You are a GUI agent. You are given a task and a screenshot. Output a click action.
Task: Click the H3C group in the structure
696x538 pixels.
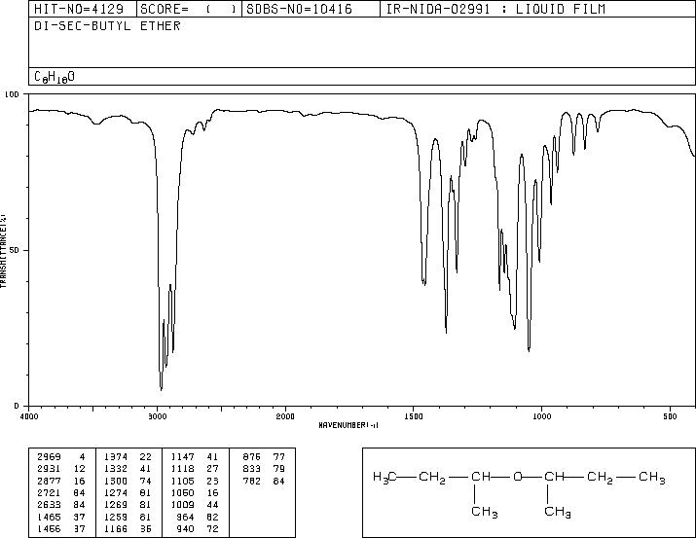(x=385, y=478)
